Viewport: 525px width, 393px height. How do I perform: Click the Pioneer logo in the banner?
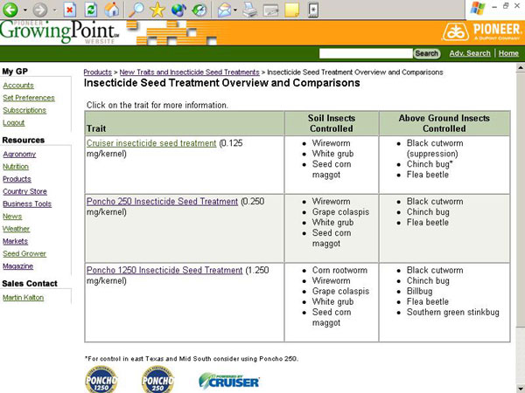coord(482,31)
